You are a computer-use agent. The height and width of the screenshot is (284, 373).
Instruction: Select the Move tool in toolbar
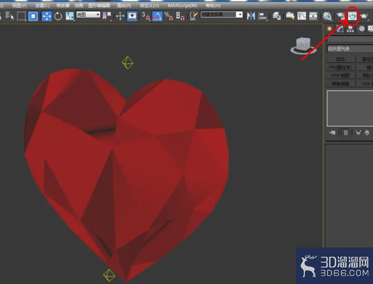(x=47, y=16)
